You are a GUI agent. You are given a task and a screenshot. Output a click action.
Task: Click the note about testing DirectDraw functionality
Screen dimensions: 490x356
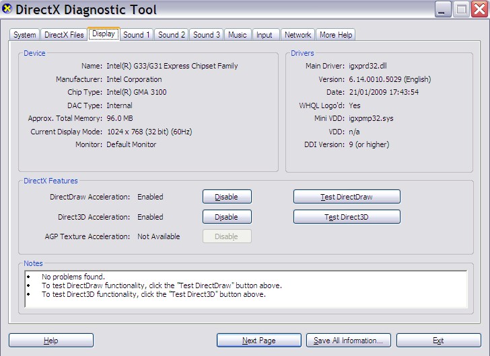pos(162,285)
